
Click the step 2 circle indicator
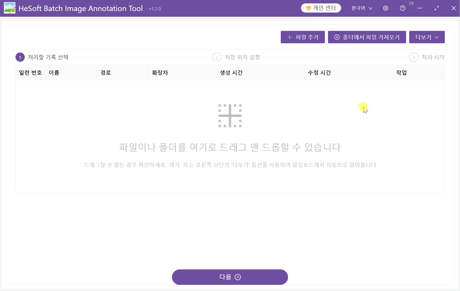[x=217, y=57]
